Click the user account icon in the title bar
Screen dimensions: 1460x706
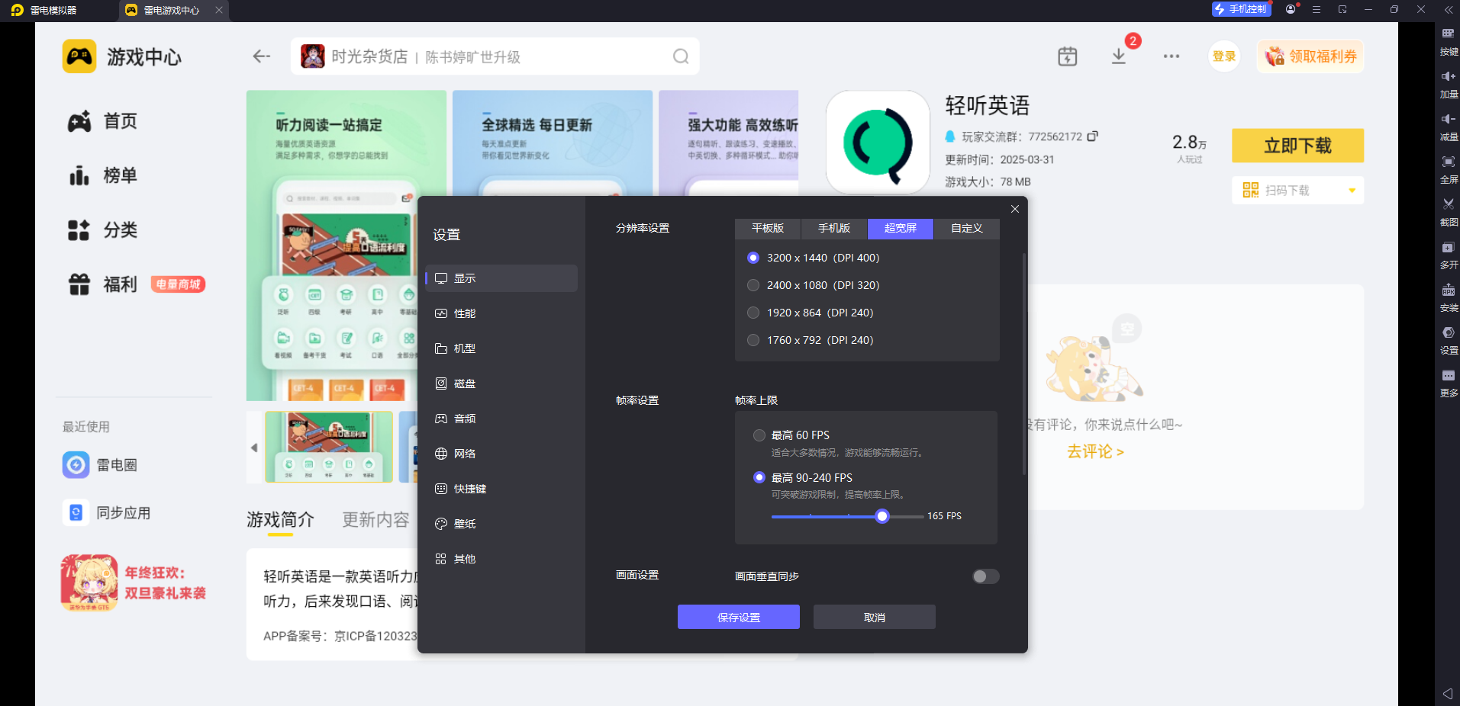click(1291, 9)
